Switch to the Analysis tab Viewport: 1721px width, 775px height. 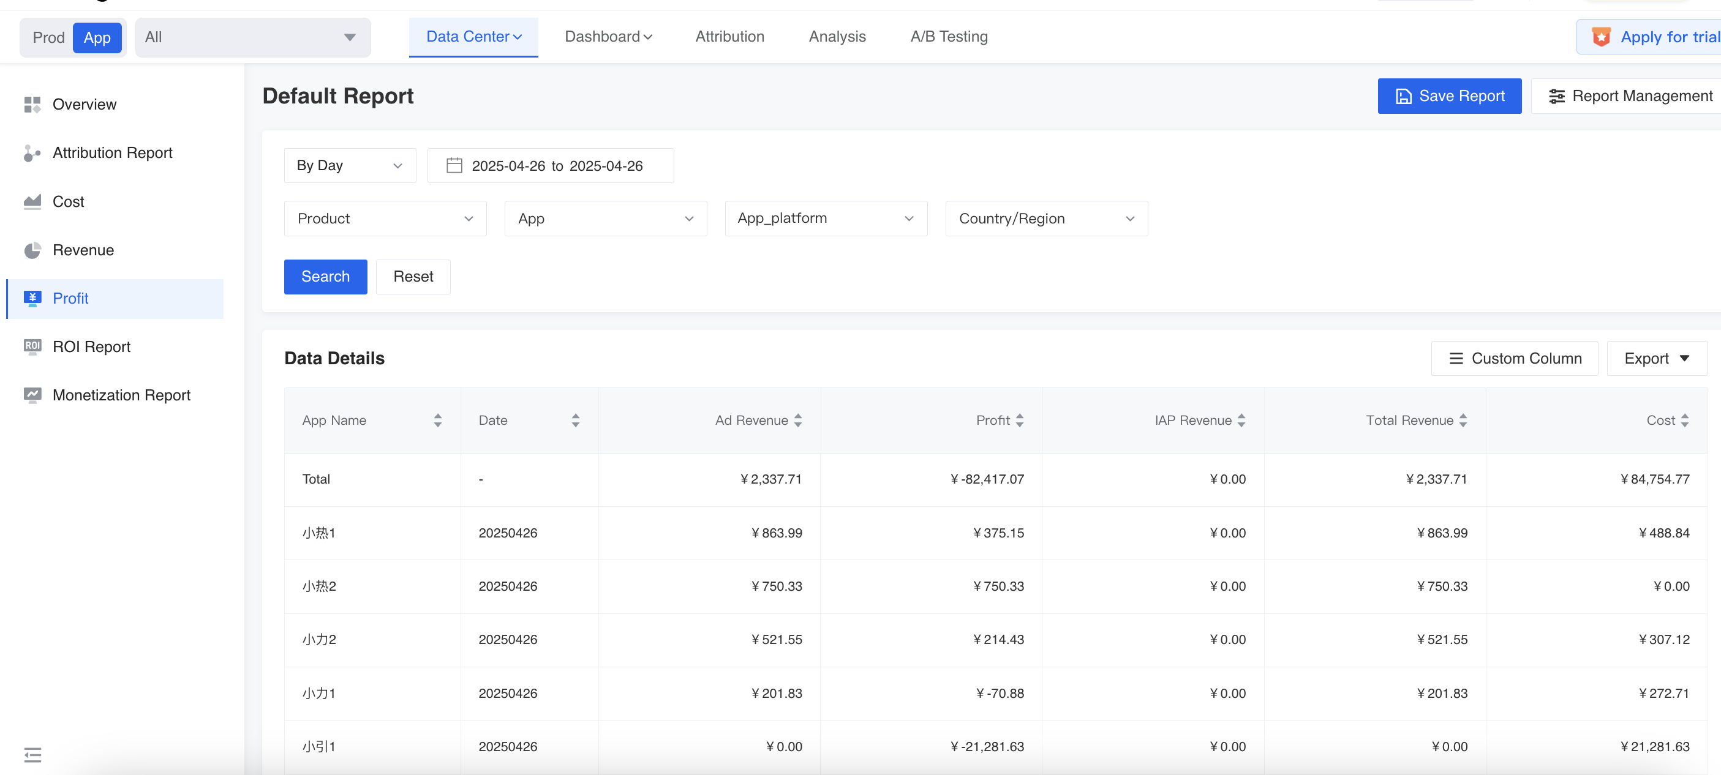pos(837,37)
